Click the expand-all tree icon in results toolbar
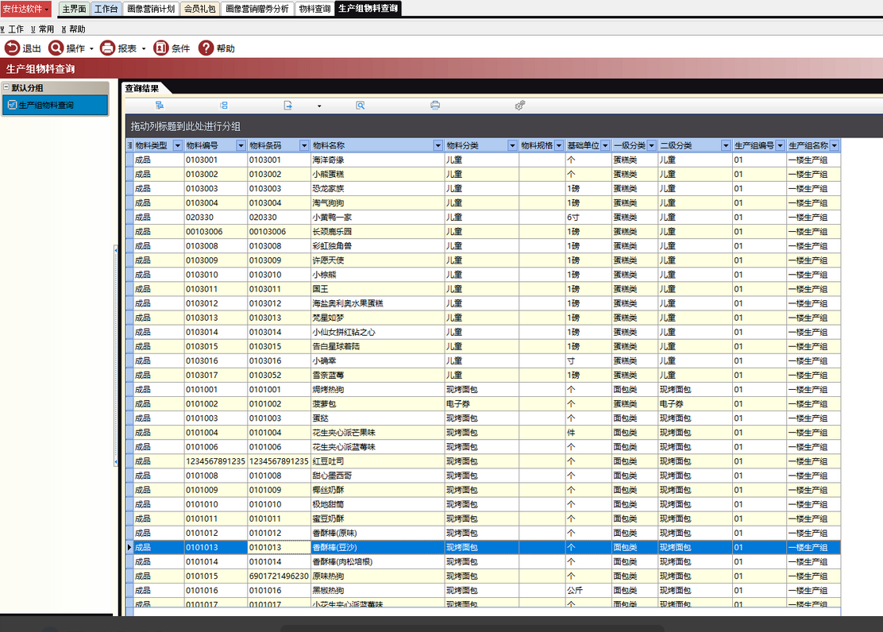Screen dimensions: 883x632 click(x=160, y=106)
